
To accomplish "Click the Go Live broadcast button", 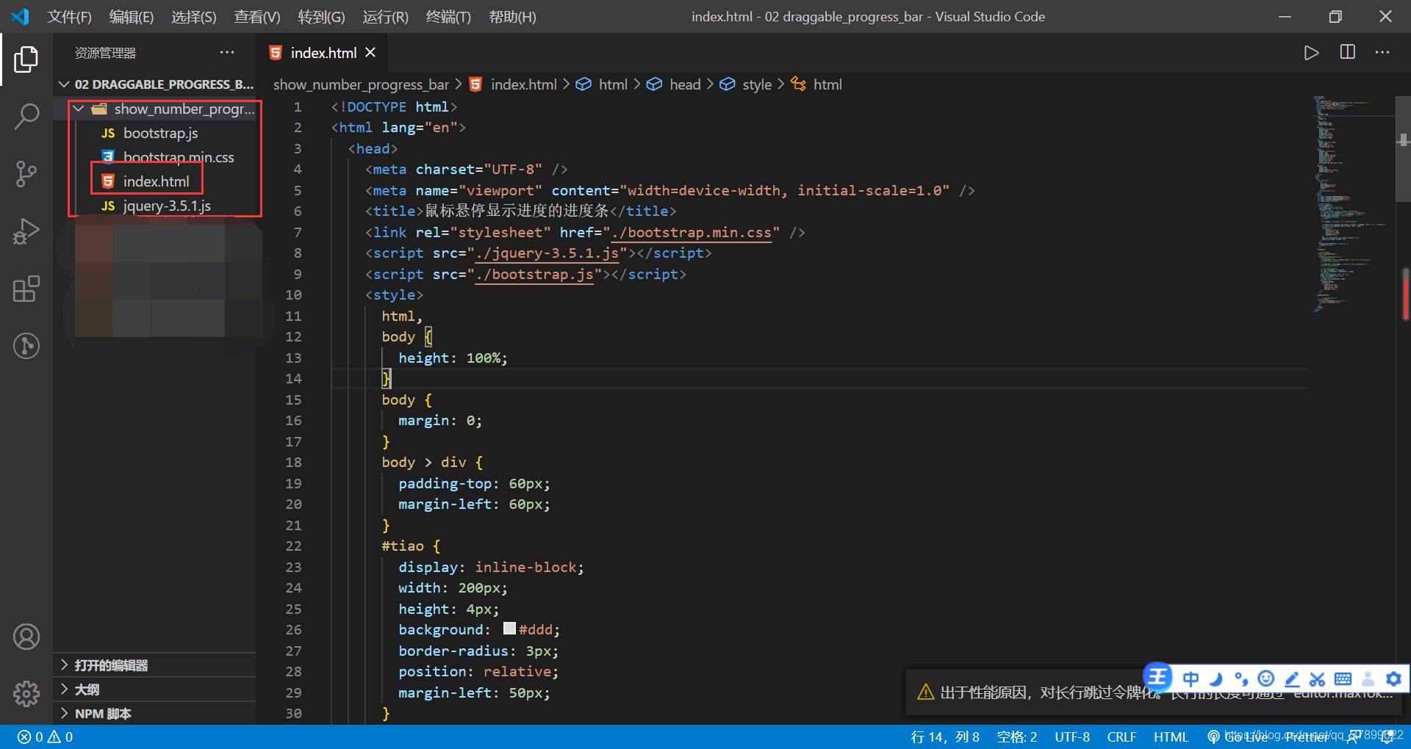I will (x=1238, y=737).
